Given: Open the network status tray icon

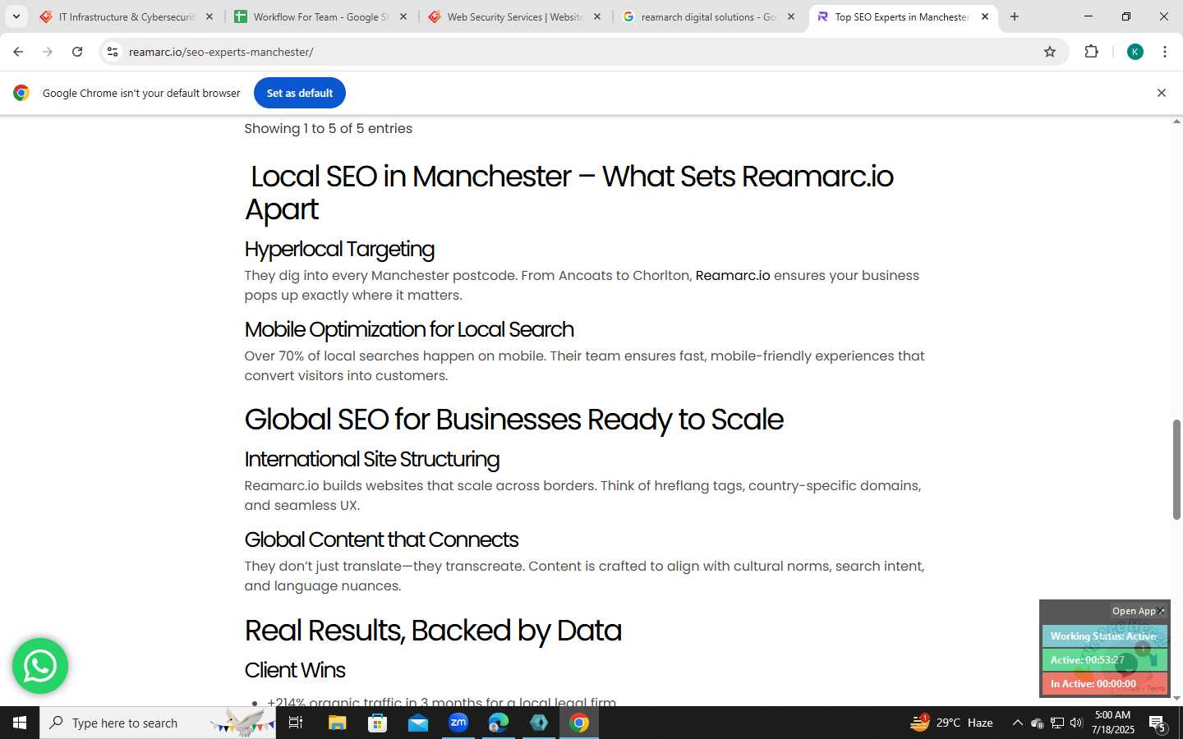Looking at the screenshot, I should [x=1056, y=723].
